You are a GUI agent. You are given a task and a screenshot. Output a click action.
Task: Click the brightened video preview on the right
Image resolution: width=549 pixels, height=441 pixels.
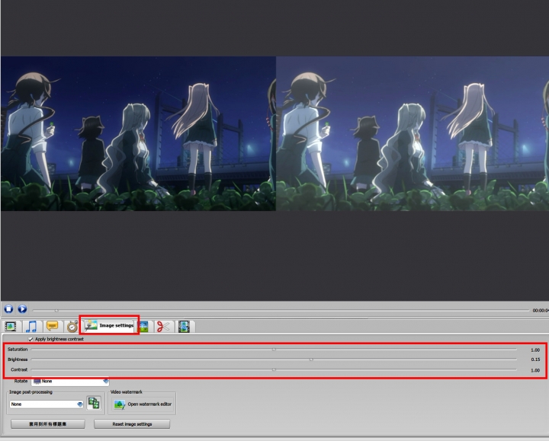point(413,133)
